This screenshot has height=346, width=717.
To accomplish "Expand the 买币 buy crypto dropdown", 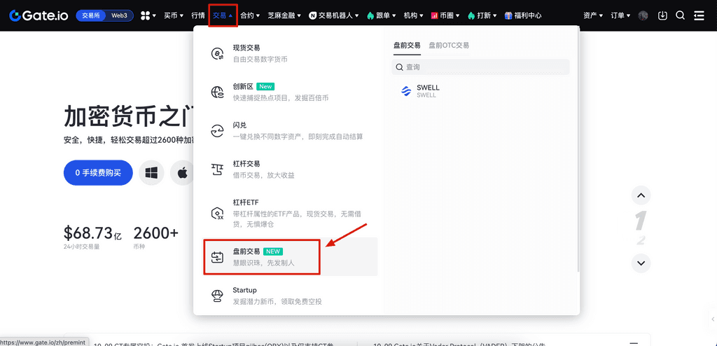I will tap(174, 15).
